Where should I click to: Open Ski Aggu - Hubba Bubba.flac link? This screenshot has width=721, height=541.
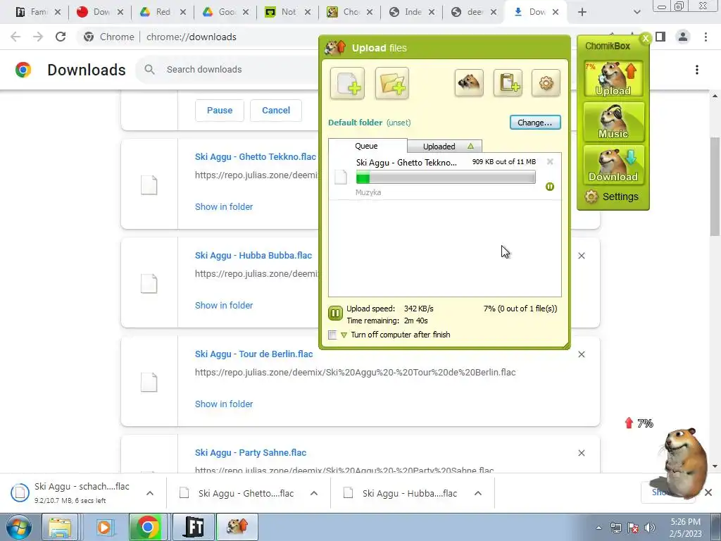(253, 255)
